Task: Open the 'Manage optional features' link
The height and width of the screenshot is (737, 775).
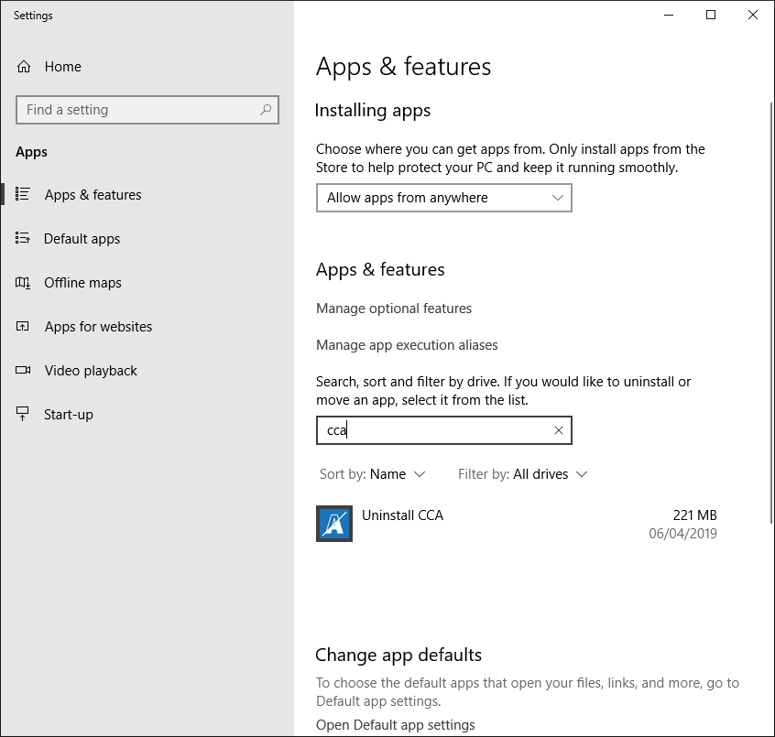Action: pyautogui.click(x=394, y=309)
